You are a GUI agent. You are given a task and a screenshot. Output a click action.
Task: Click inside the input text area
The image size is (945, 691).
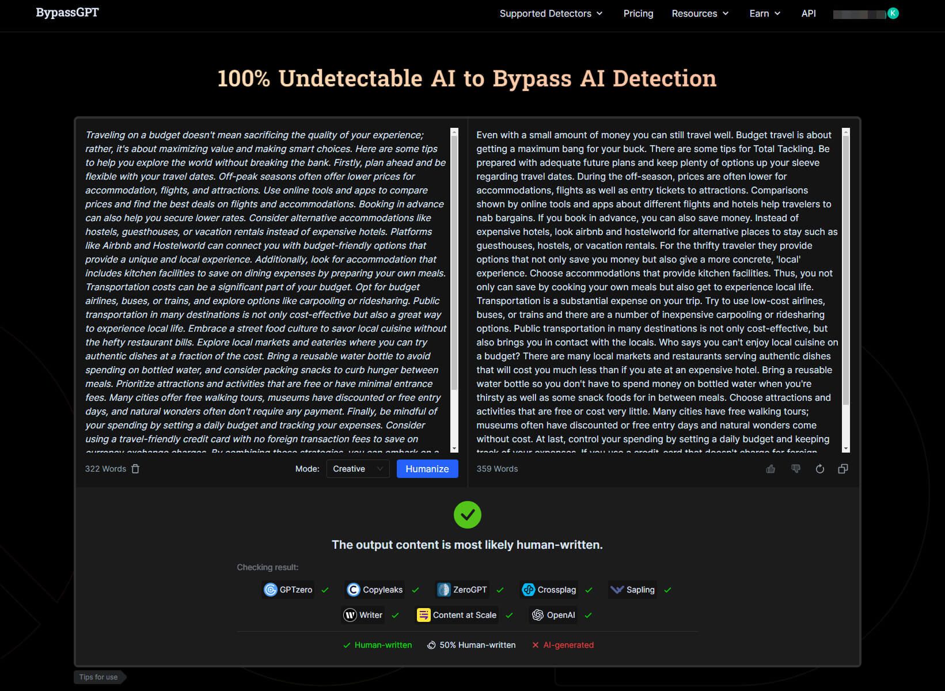265,288
